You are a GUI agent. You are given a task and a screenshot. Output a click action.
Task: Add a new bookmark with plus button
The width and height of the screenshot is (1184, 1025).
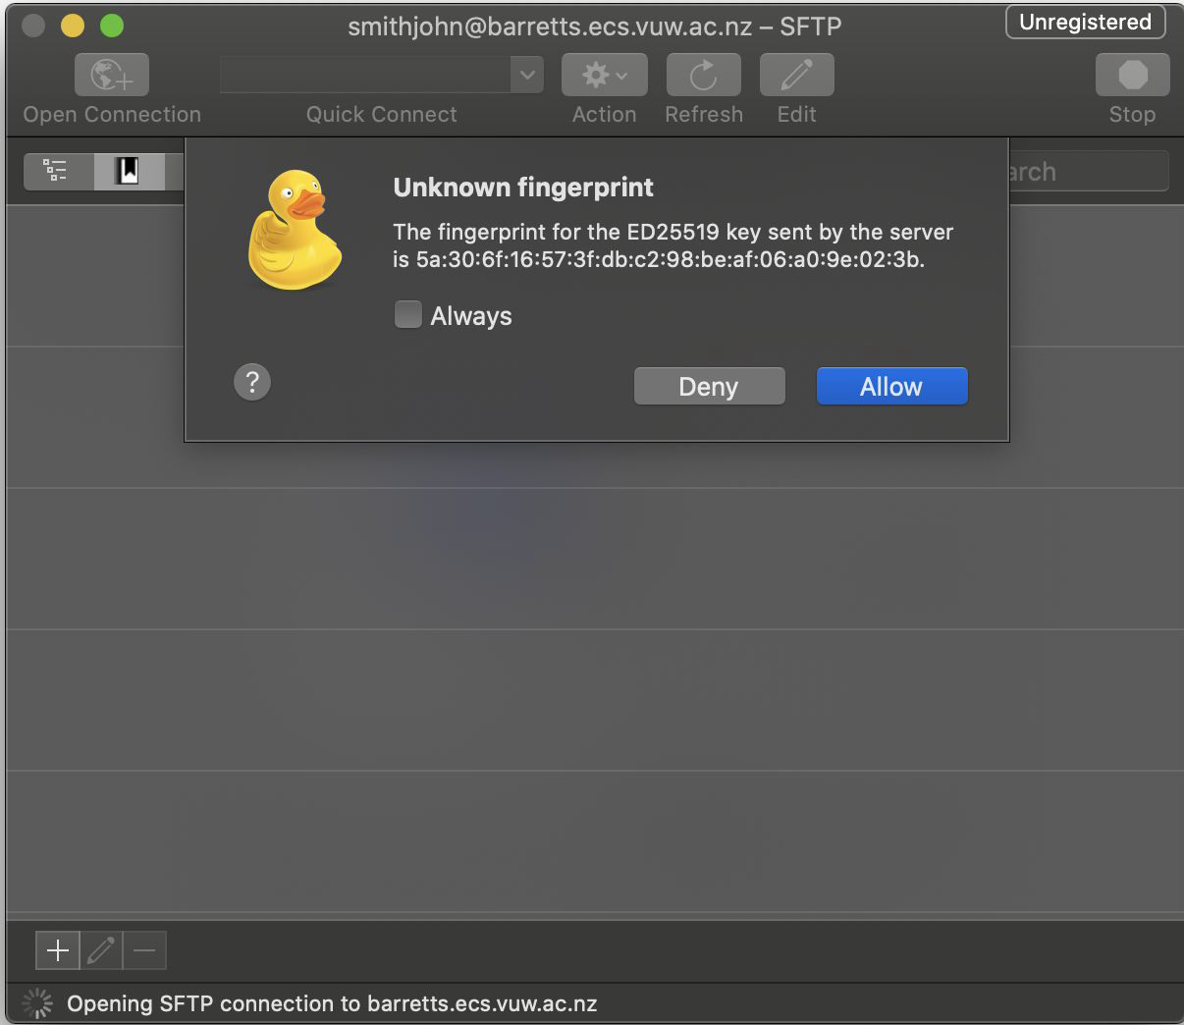tap(58, 950)
